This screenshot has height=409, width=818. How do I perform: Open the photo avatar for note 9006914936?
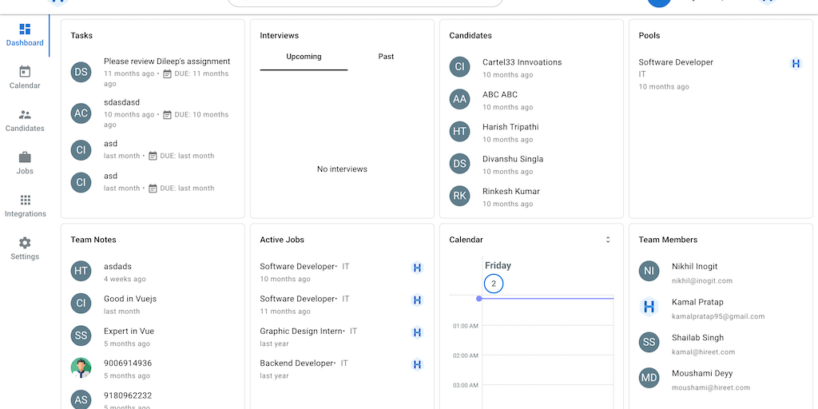[x=81, y=368]
